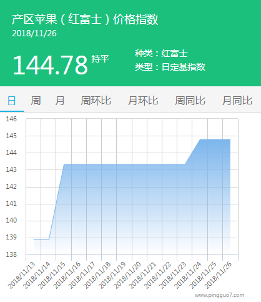Click the chart data point at 2018/11/15

(x=64, y=164)
